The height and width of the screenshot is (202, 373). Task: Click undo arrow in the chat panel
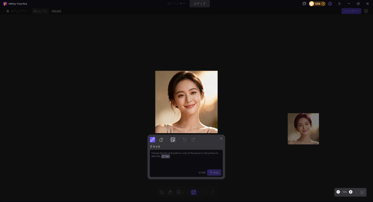[185, 140]
